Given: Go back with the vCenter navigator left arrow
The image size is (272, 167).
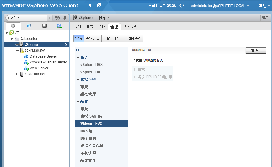Looking at the screenshot, I should coord(8,18).
